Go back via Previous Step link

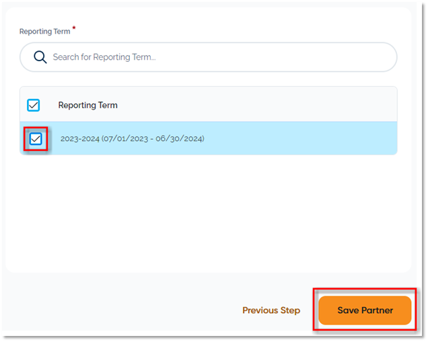(x=271, y=310)
